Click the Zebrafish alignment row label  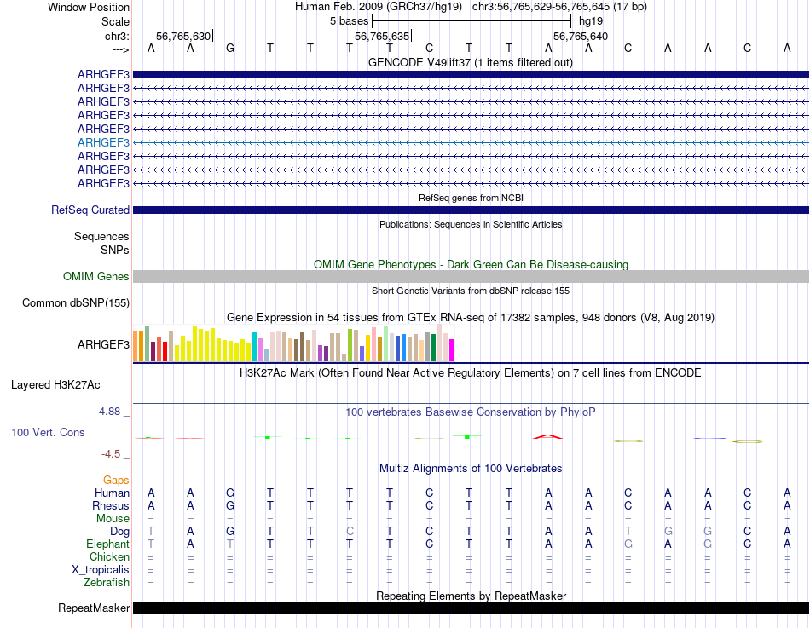pos(107,583)
